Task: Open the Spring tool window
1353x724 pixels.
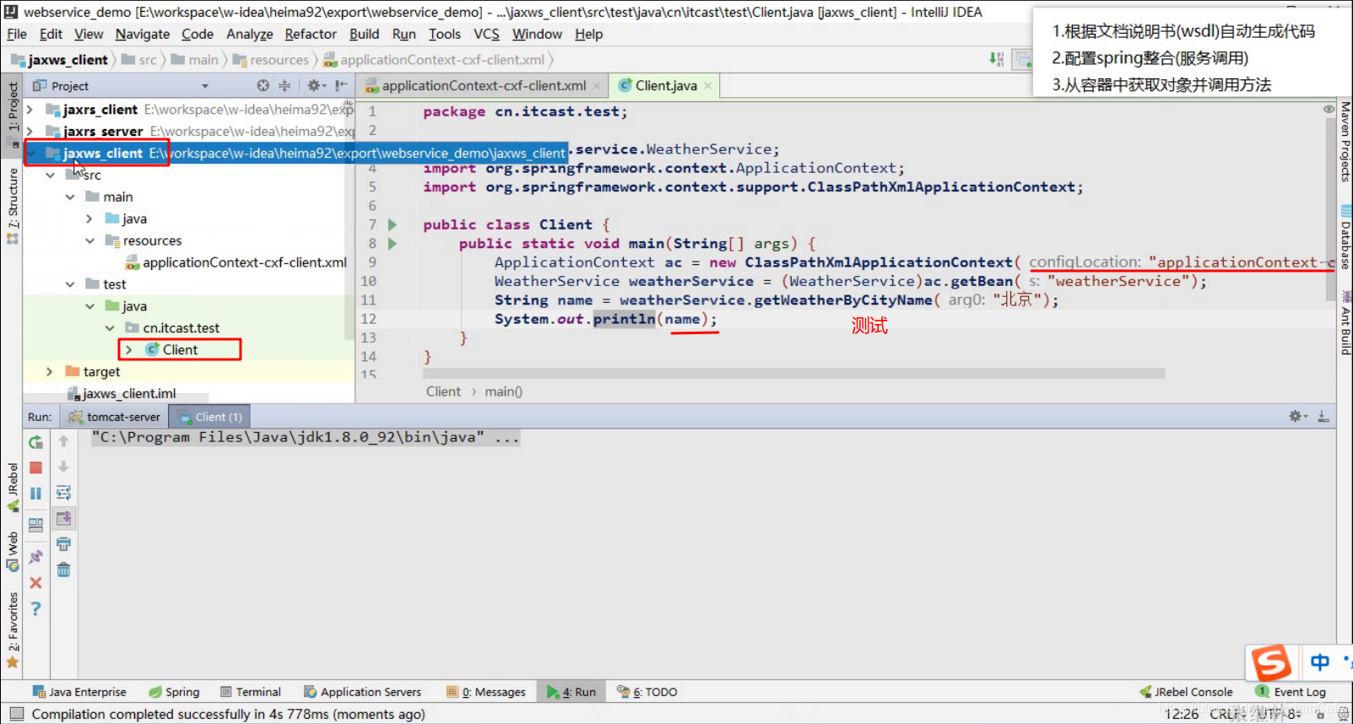Action: pyautogui.click(x=175, y=692)
